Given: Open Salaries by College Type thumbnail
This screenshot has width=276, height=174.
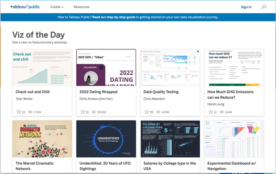Looking at the screenshot, I should coord(170,139).
